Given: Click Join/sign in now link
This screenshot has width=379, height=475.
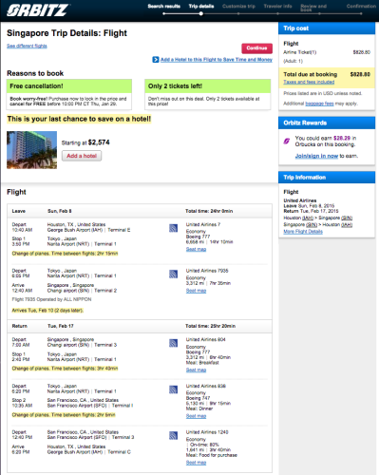Looking at the screenshot, I should (316, 156).
